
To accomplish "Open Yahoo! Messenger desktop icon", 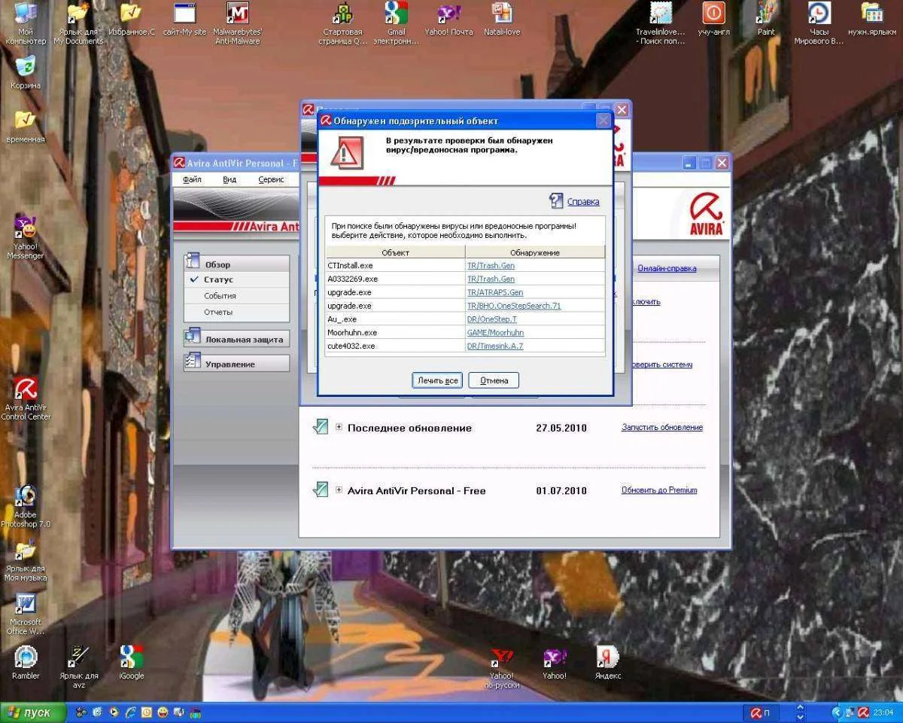I will 26,227.
